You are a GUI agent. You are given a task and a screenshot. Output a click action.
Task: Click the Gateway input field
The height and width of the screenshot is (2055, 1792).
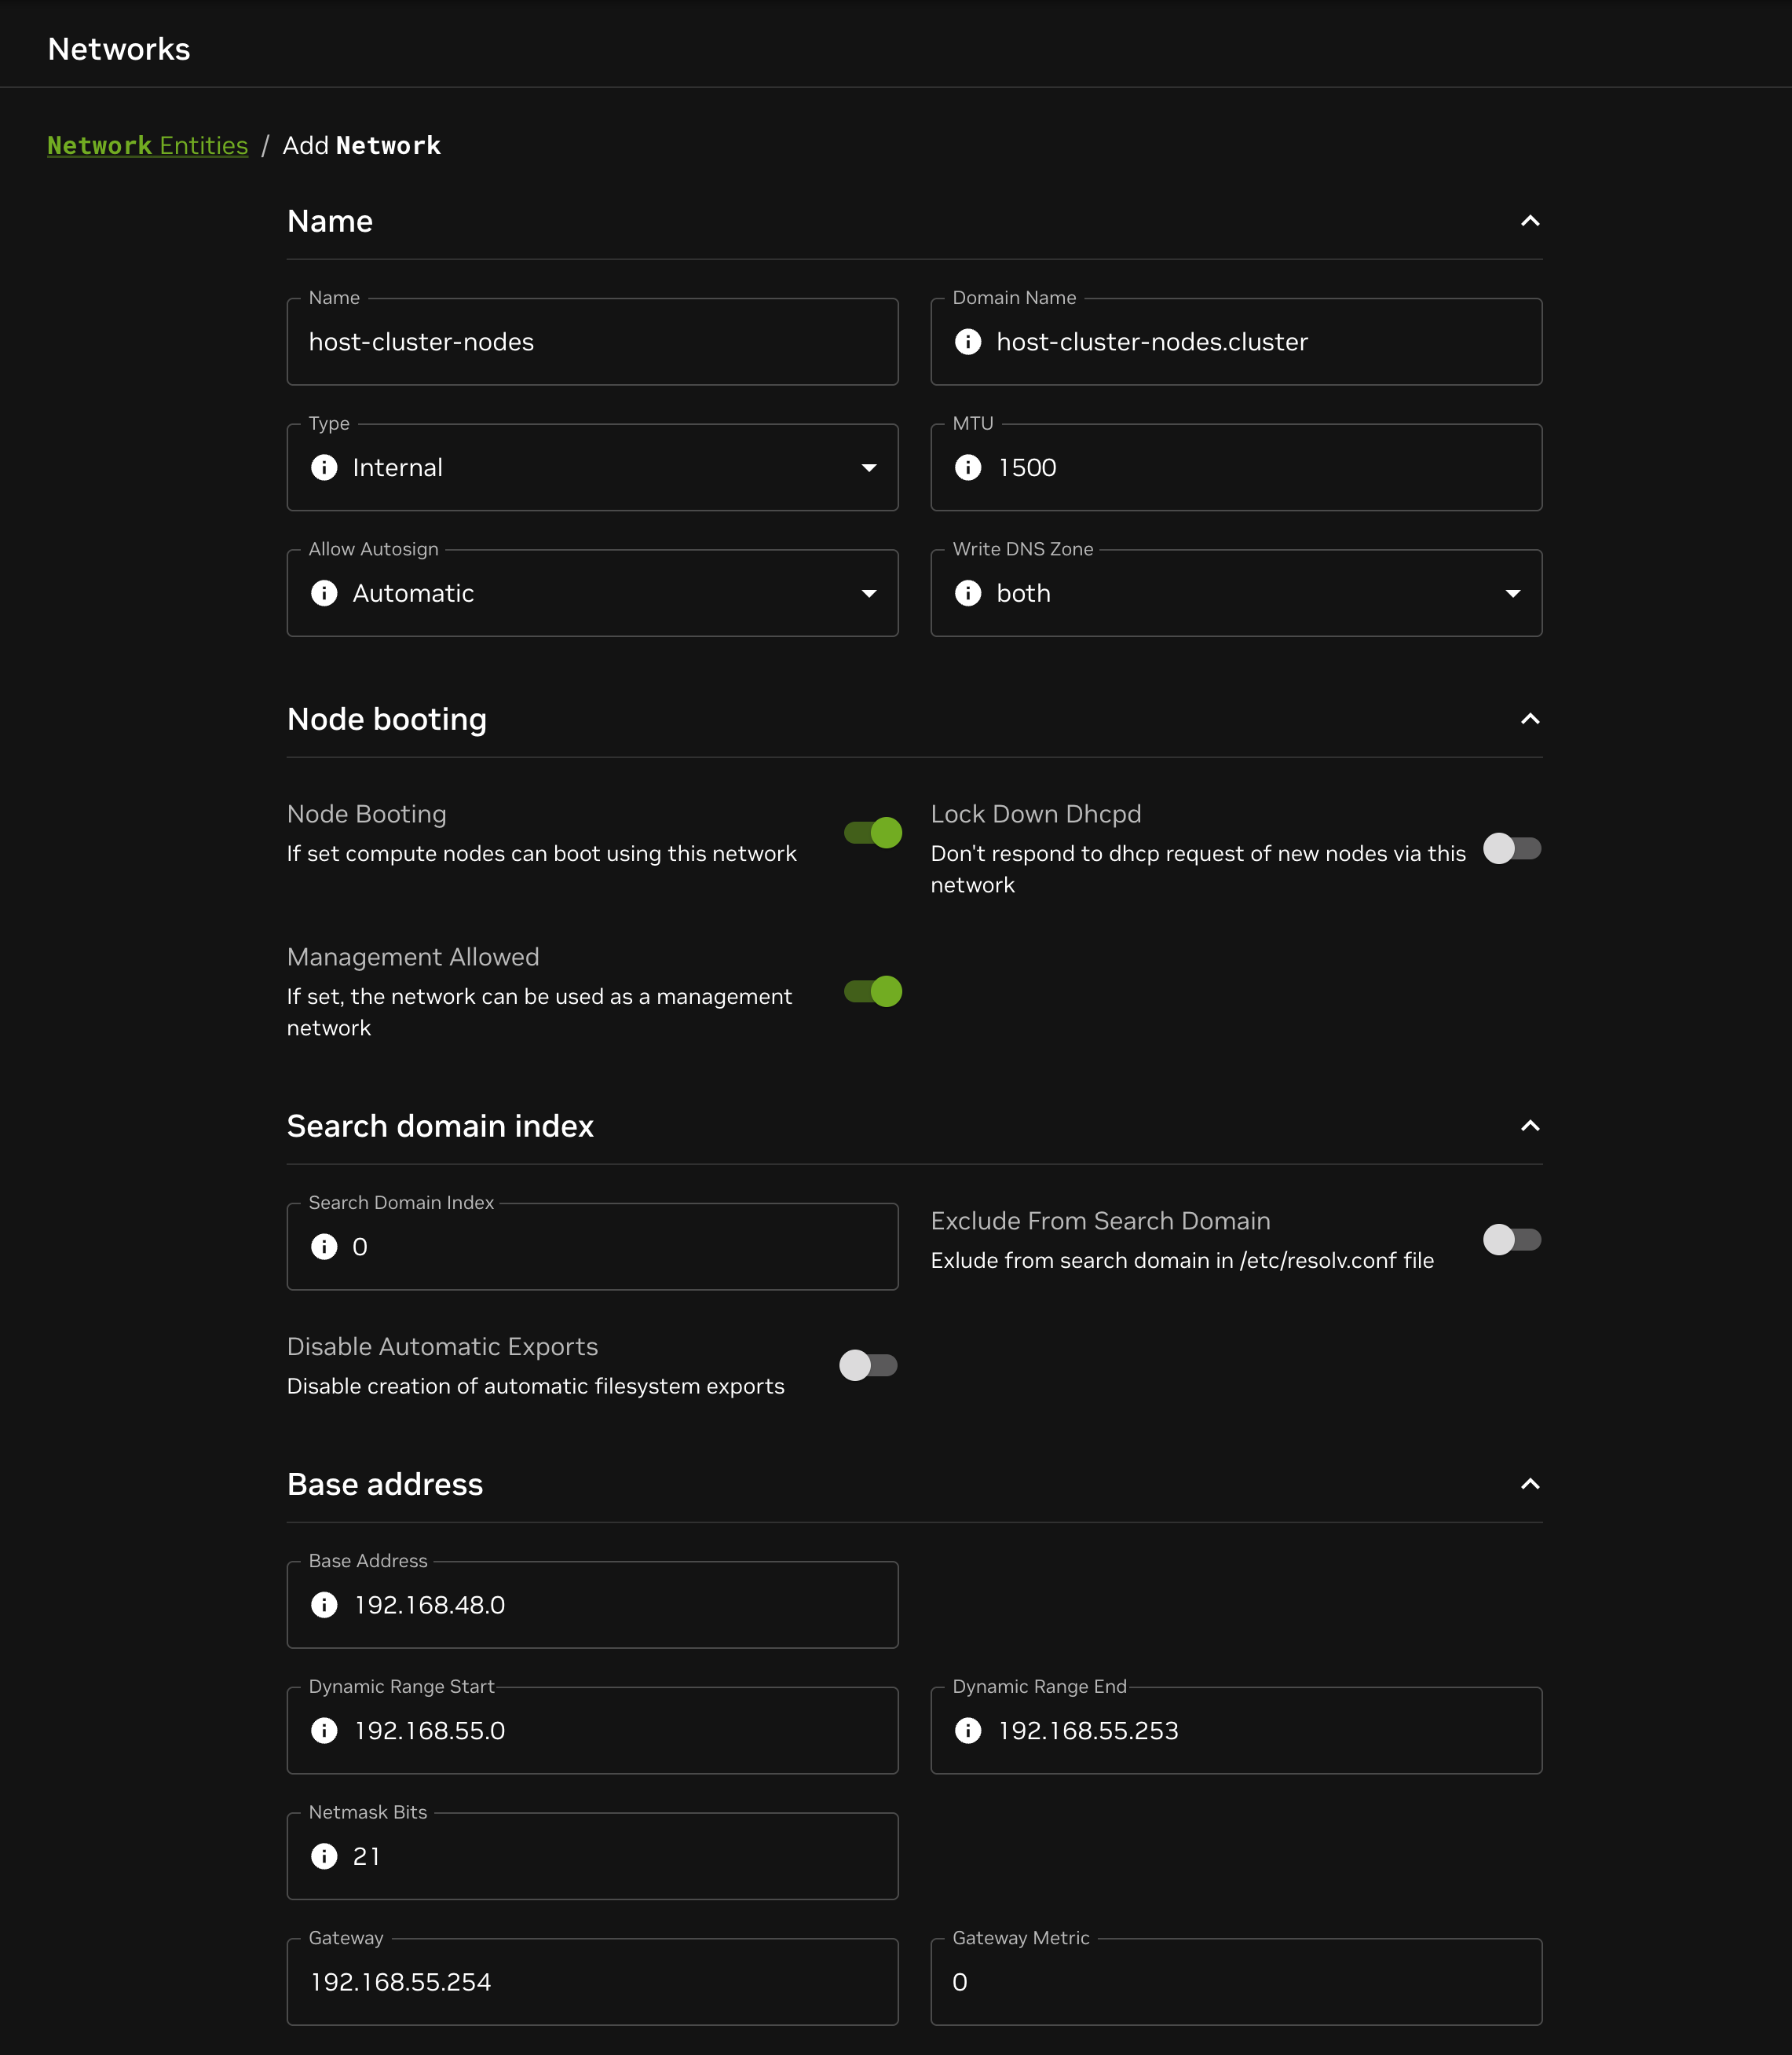click(592, 1982)
